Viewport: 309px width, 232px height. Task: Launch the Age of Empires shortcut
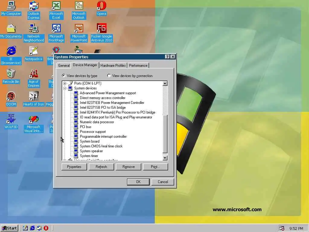33,78
